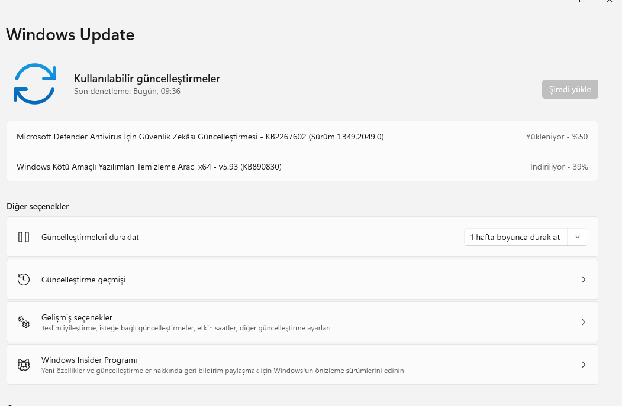Viewport: 622px width, 406px height.
Task: Choose 1 hafta boyunca duraklat
Action: click(515, 237)
